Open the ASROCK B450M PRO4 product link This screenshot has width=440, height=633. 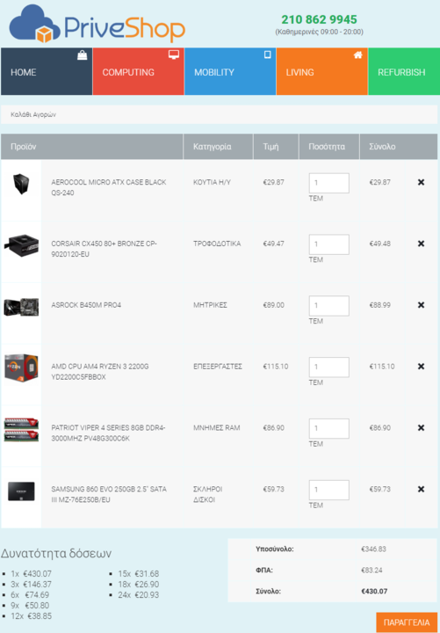pos(86,305)
